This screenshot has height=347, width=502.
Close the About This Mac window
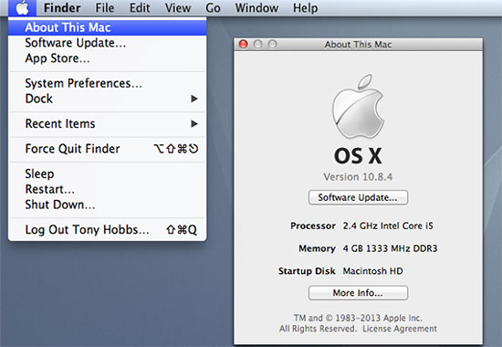pyautogui.click(x=244, y=44)
